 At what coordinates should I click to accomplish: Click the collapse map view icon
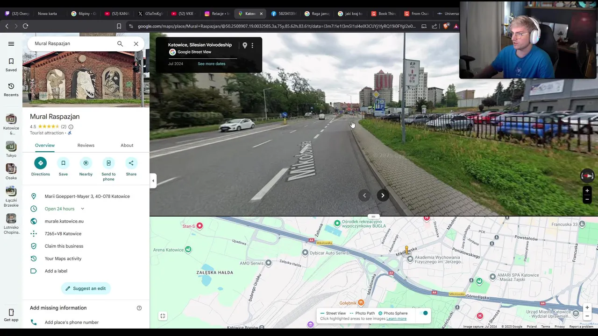163,316
